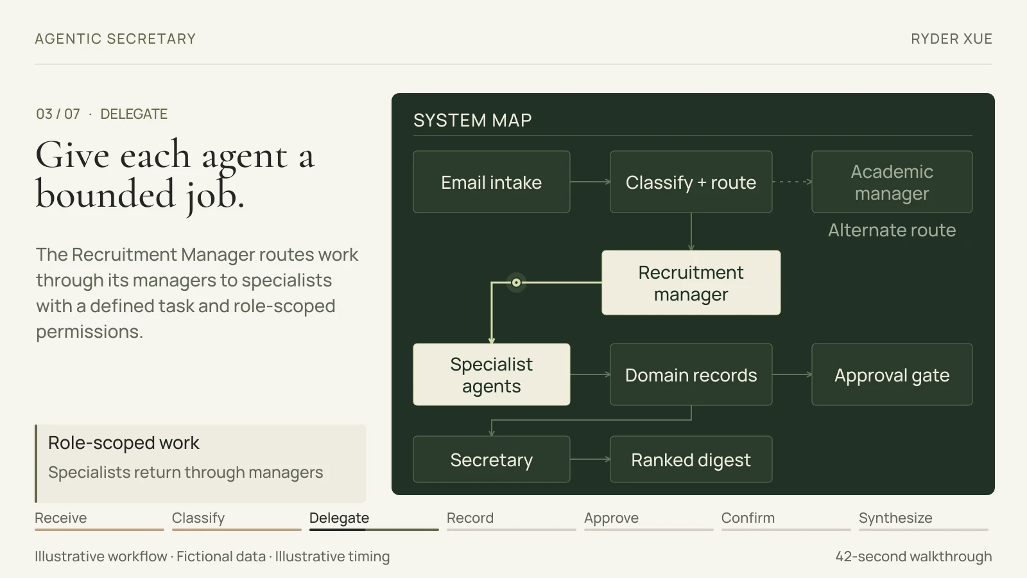
Task: Open the Domain records node
Action: pos(691,374)
